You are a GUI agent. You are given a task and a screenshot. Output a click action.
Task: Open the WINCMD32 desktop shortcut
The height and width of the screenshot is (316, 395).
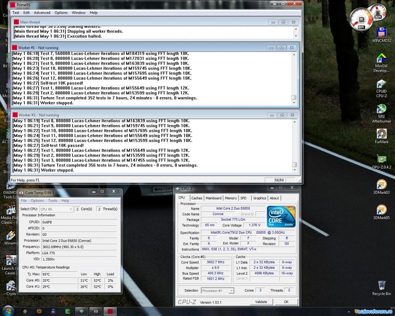tap(382, 35)
